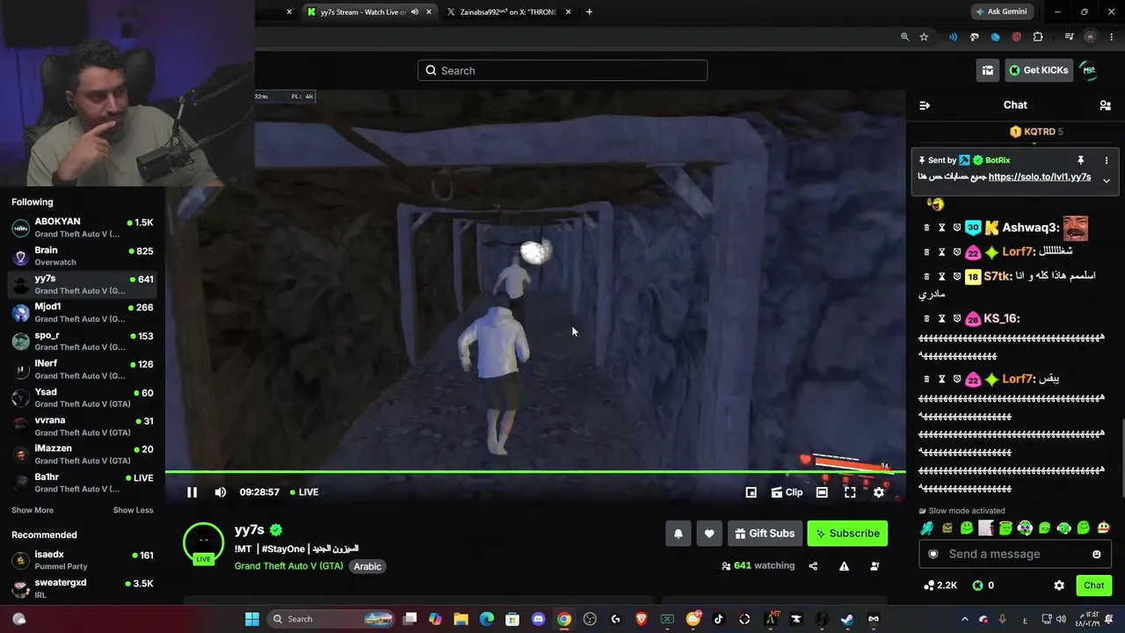Switch to the yy7s Stream browser tab
Image resolution: width=1125 pixels, height=633 pixels.
click(x=369, y=12)
